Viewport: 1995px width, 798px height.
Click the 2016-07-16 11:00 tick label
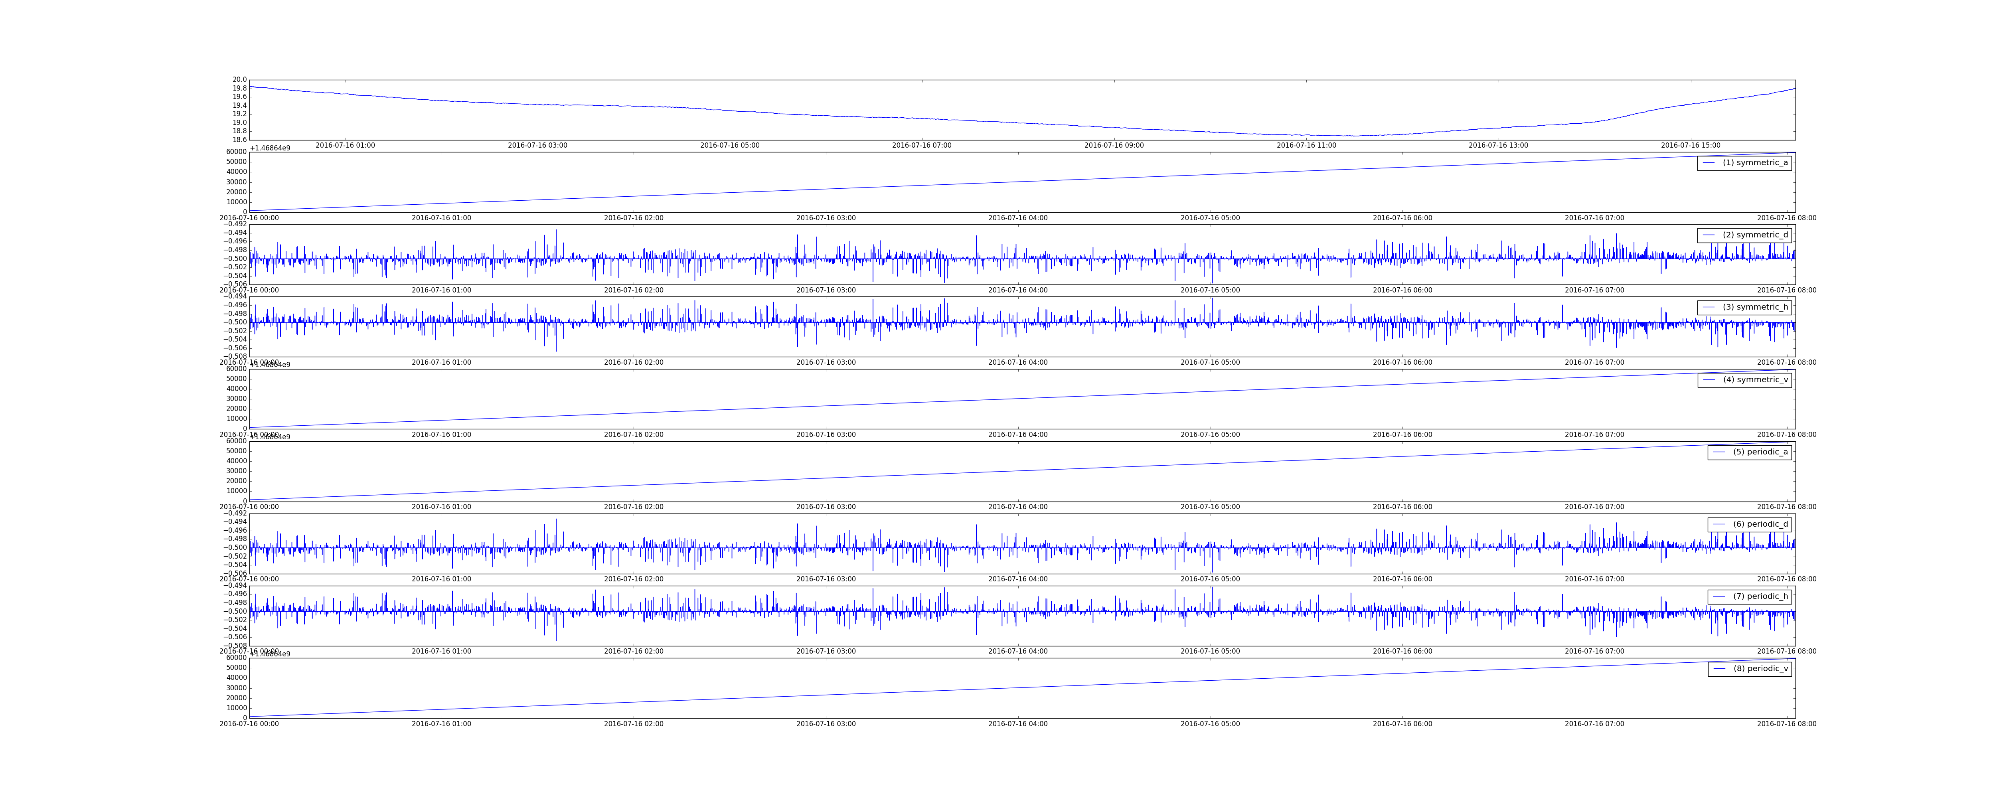[x=1306, y=146]
